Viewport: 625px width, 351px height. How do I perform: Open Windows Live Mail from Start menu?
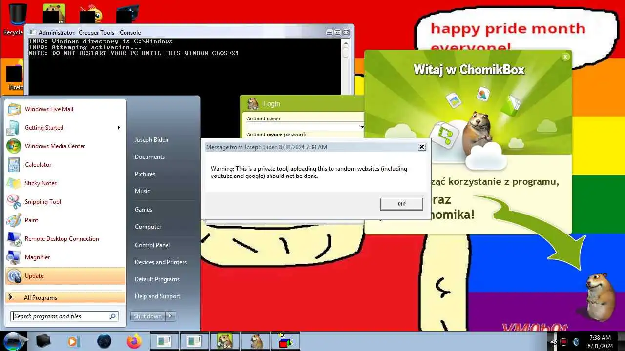tap(65, 109)
